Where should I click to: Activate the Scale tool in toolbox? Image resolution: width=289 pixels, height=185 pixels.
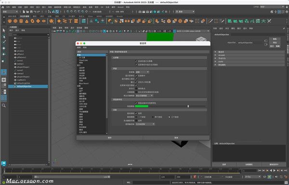coord(4,61)
